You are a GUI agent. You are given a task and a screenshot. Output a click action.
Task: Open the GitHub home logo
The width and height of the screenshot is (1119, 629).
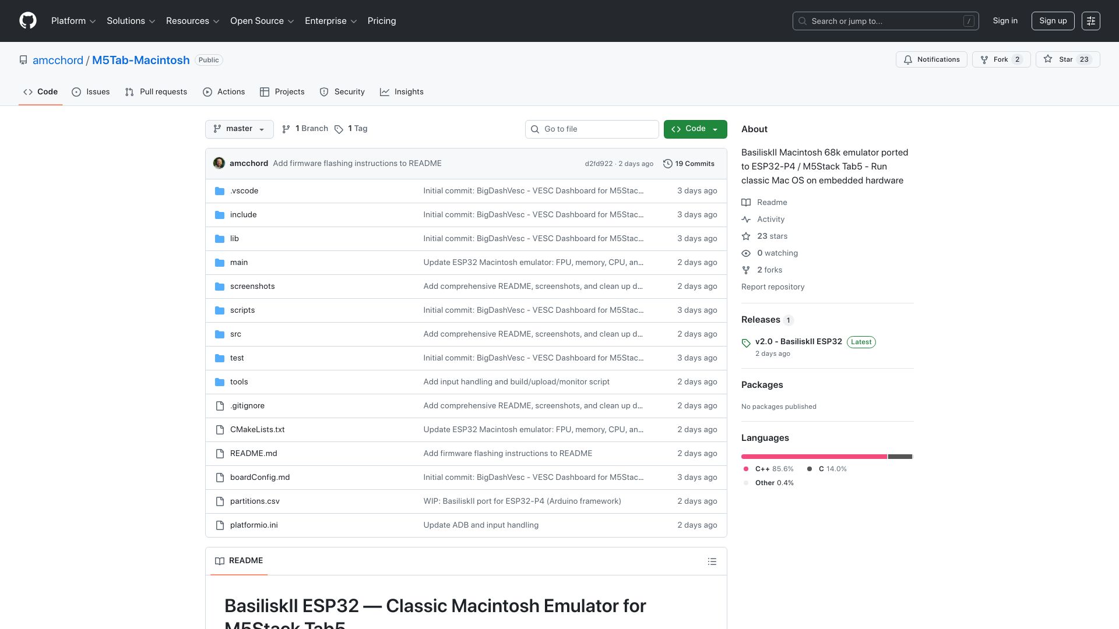click(x=28, y=21)
